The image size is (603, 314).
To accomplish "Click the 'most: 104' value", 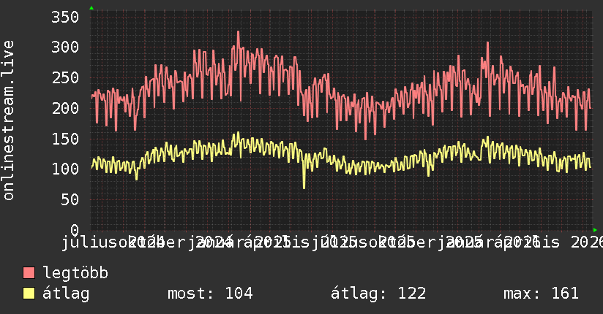I will point(210,294).
